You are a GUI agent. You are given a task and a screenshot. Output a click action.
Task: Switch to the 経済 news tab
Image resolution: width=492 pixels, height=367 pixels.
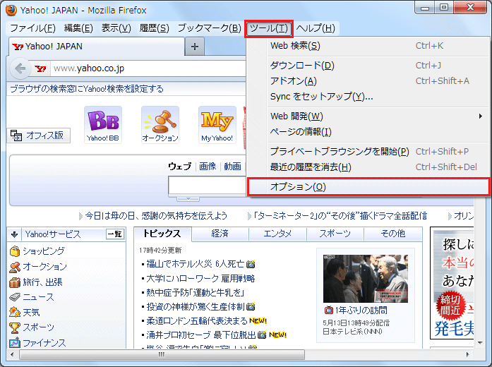(x=220, y=234)
